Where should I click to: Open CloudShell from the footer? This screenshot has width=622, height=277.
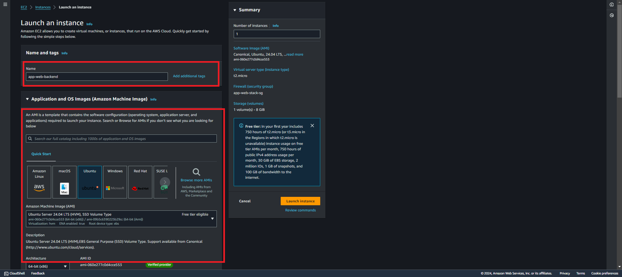(x=15, y=273)
